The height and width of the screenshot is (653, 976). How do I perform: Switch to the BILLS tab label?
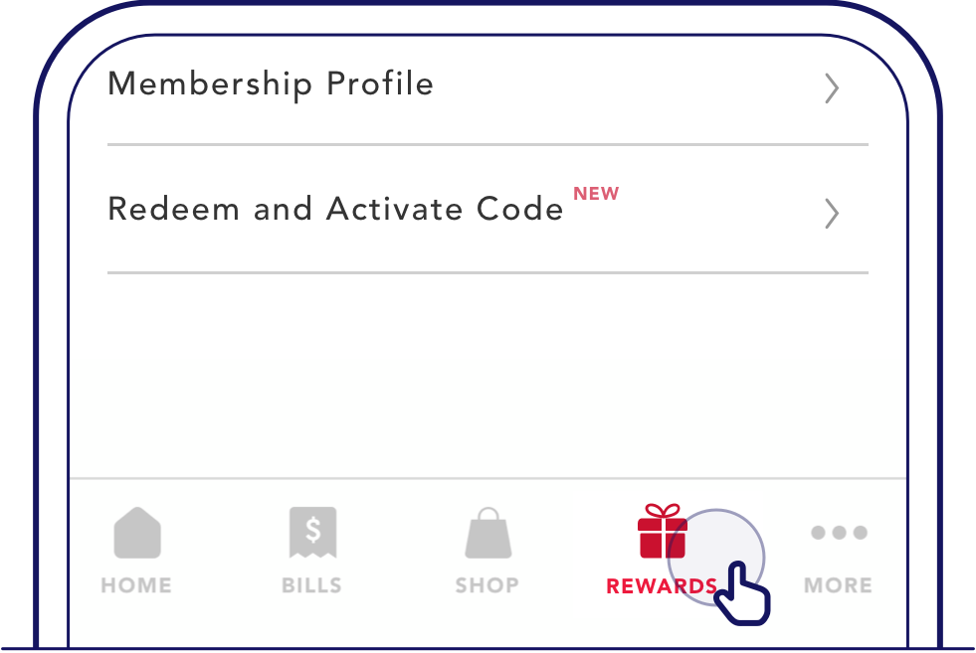click(311, 585)
